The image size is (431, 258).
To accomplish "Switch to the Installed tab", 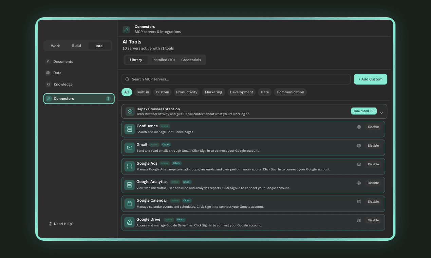I will coord(163,60).
